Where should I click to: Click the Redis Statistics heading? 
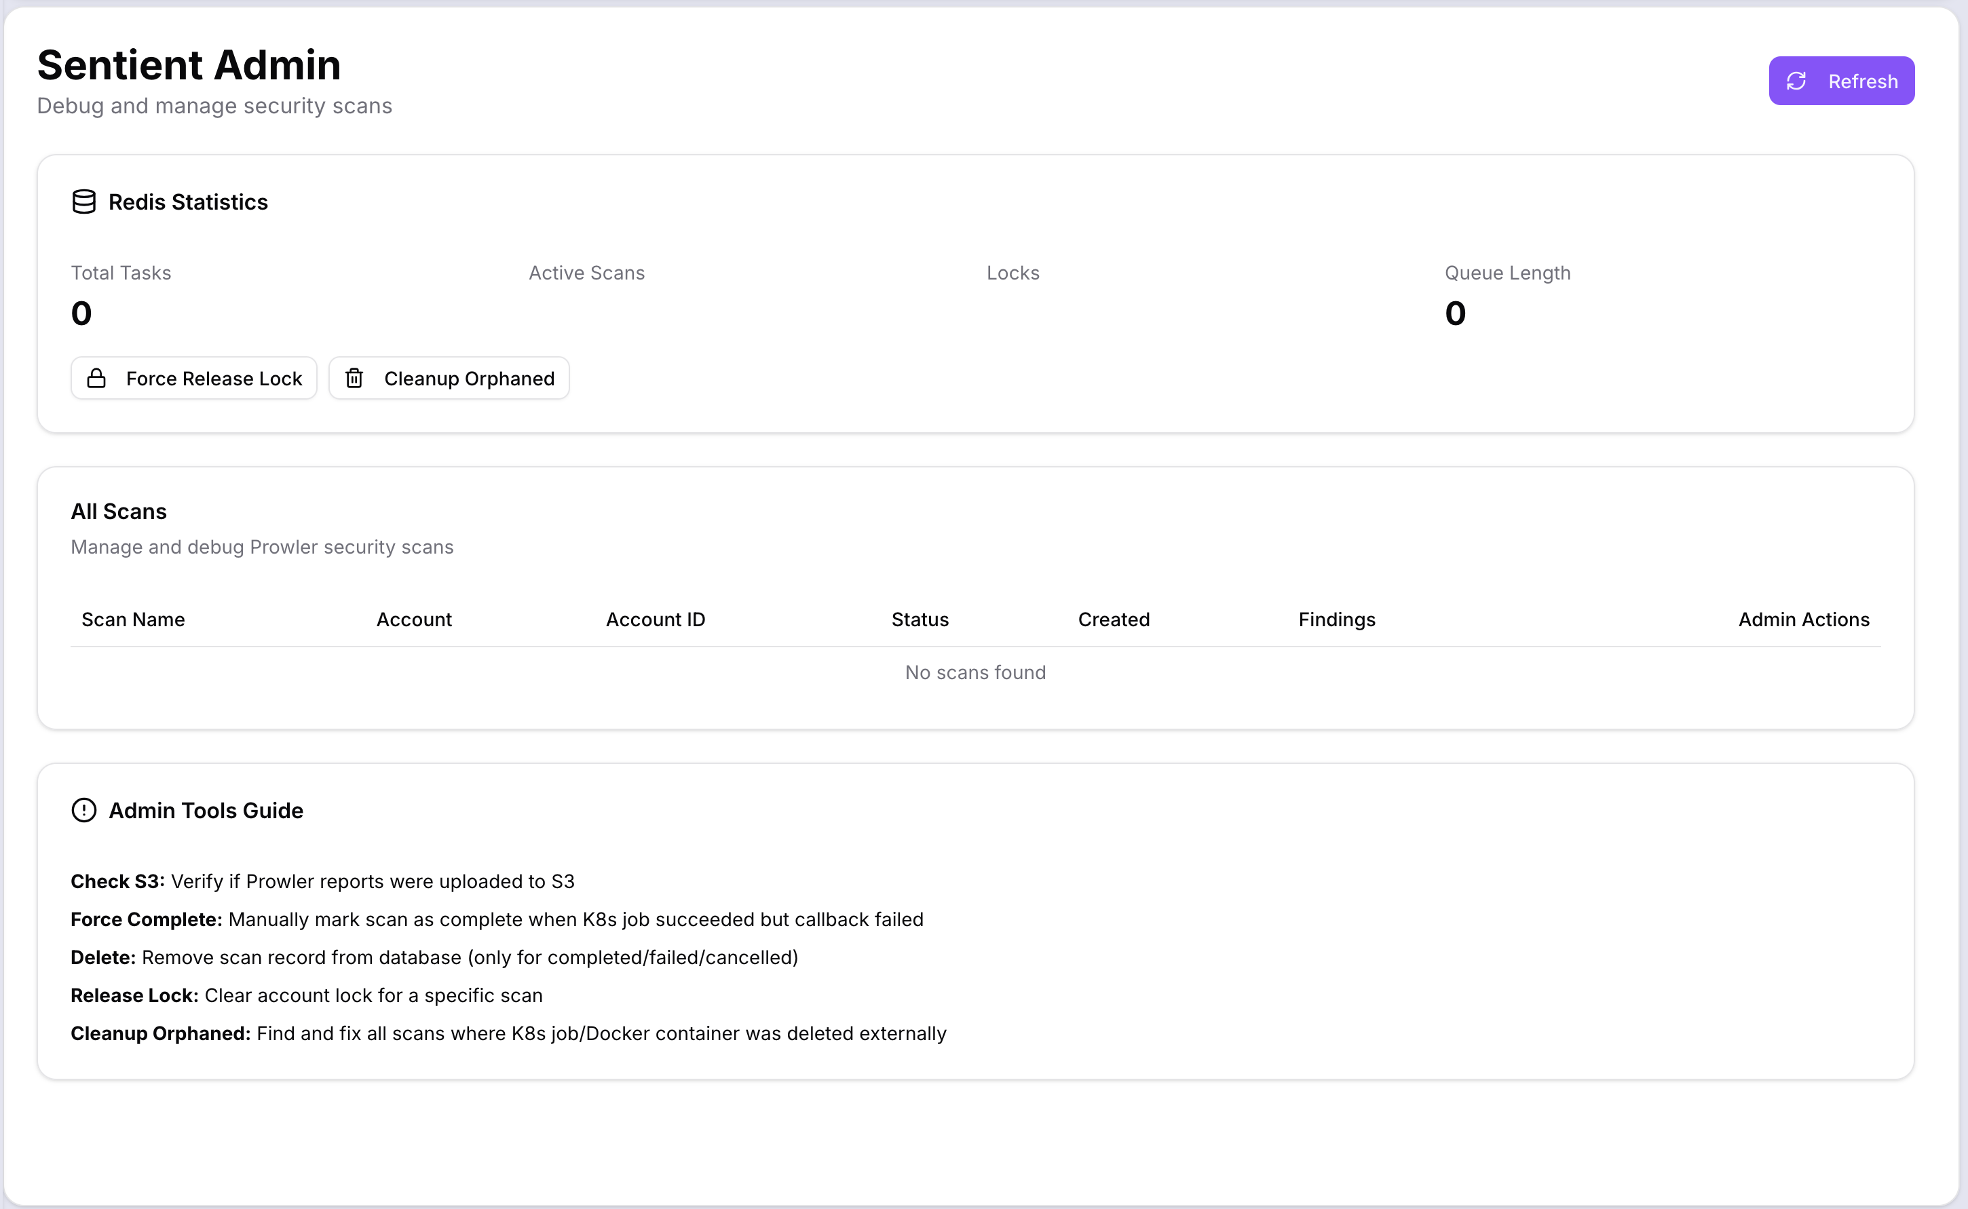(x=189, y=202)
